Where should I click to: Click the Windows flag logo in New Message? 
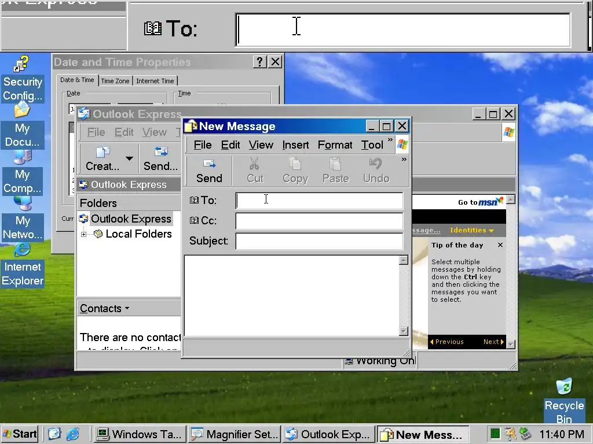[402, 145]
